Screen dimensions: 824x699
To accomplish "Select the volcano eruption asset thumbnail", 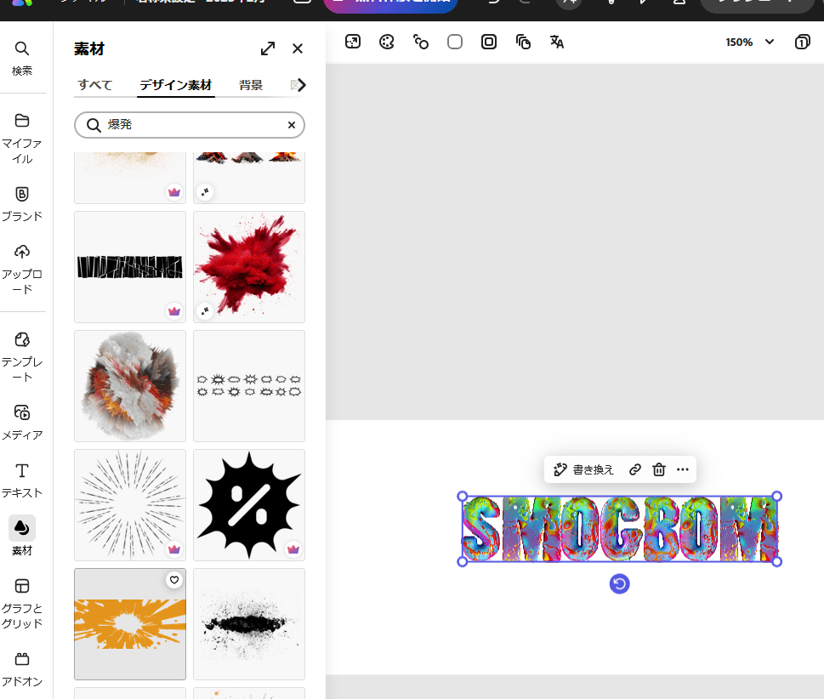I will (x=249, y=177).
